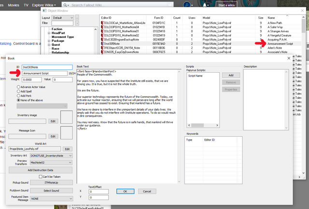This screenshot has height=209, width=309.
Task: Expand the Package tree node
Action: tap(49, 41)
